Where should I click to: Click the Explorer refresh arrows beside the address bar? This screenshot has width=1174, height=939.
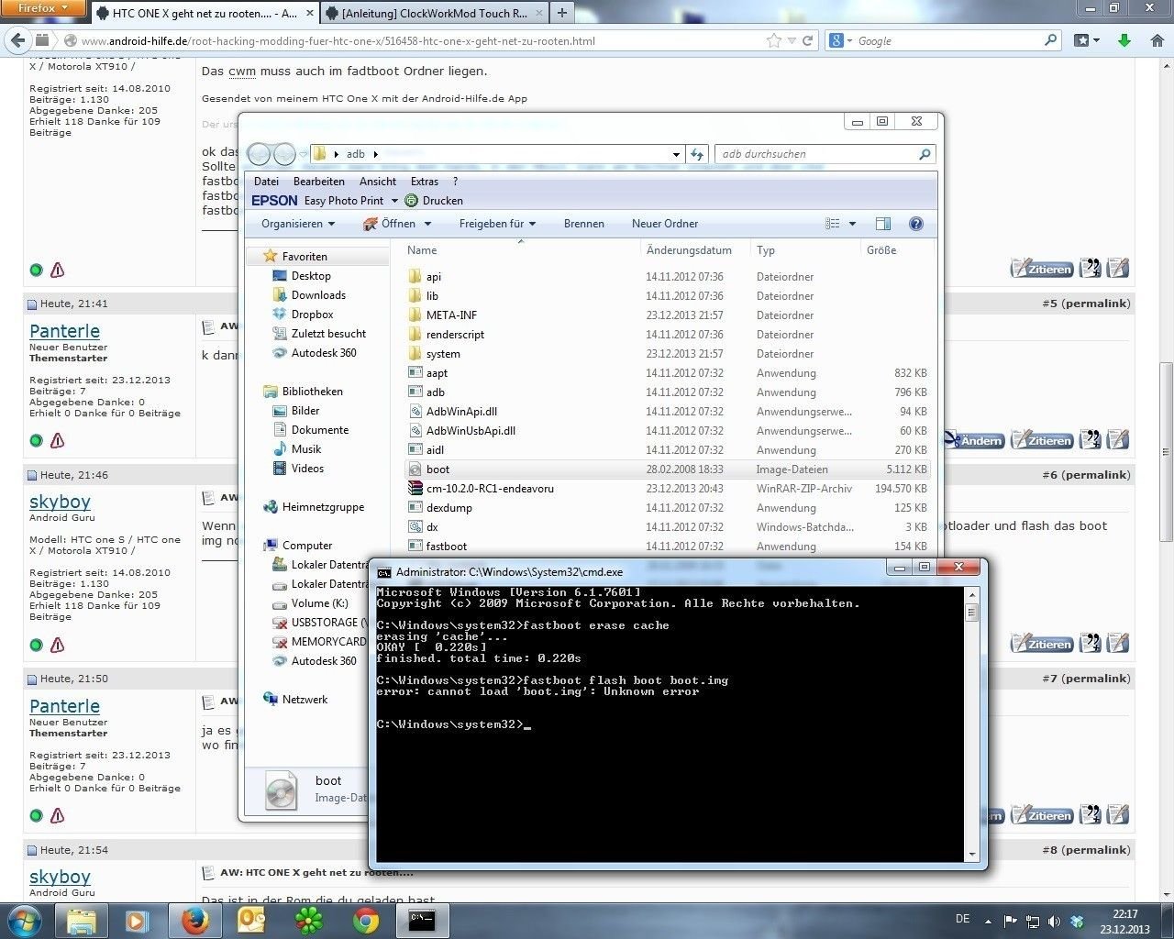[x=697, y=154]
